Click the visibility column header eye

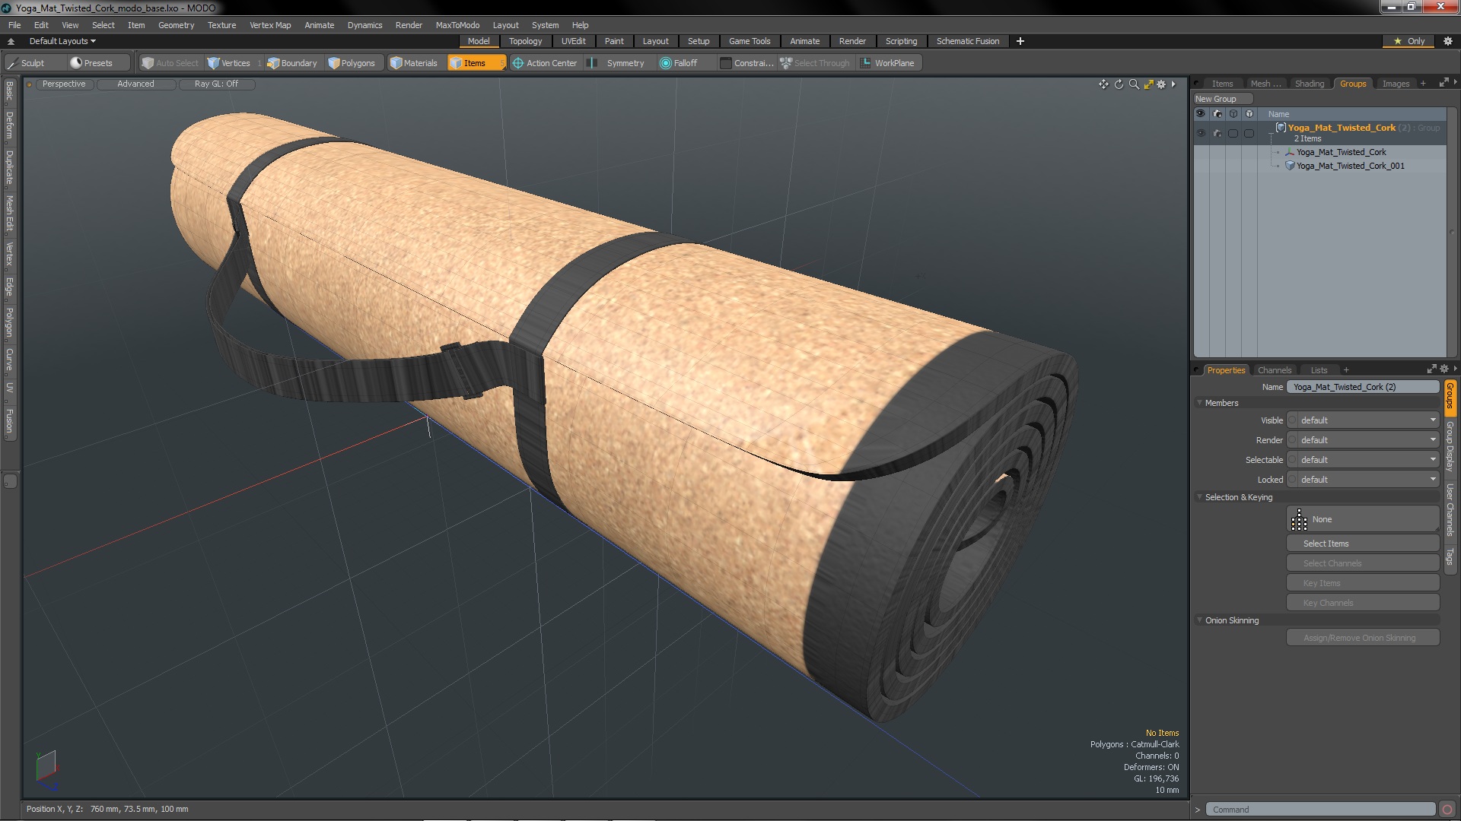[x=1201, y=114]
